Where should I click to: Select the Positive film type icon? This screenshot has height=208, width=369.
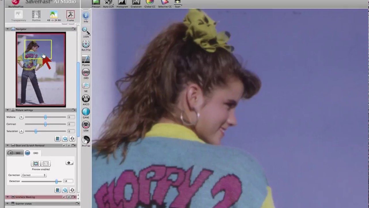(x=36, y=16)
